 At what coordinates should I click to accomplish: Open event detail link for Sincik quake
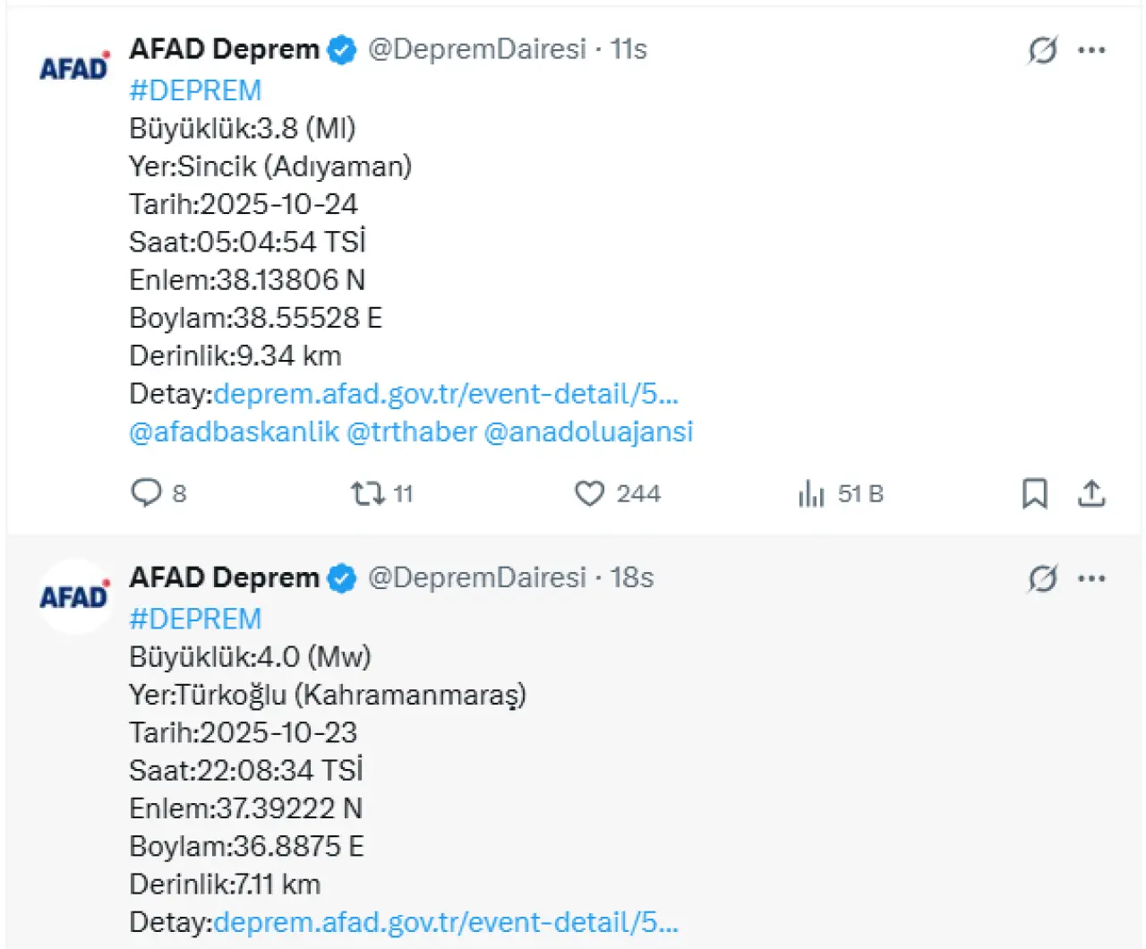click(x=446, y=394)
